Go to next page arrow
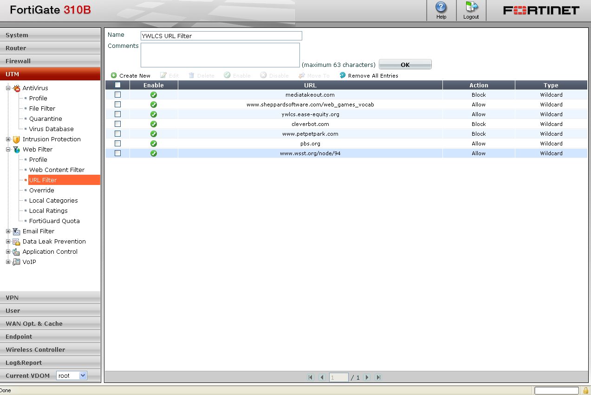 pyautogui.click(x=367, y=377)
